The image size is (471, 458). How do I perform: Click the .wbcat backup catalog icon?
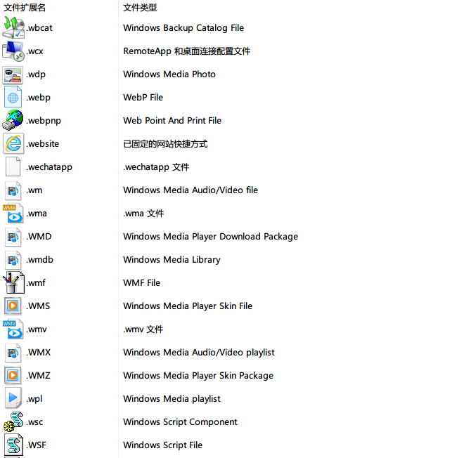13,27
